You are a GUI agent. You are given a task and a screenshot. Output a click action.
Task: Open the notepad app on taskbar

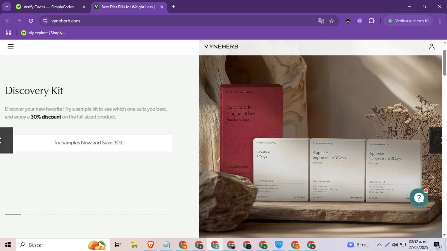click(x=167, y=245)
